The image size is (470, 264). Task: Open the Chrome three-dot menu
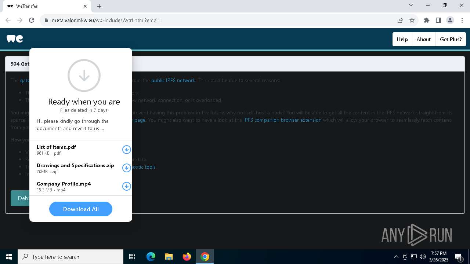(x=462, y=20)
